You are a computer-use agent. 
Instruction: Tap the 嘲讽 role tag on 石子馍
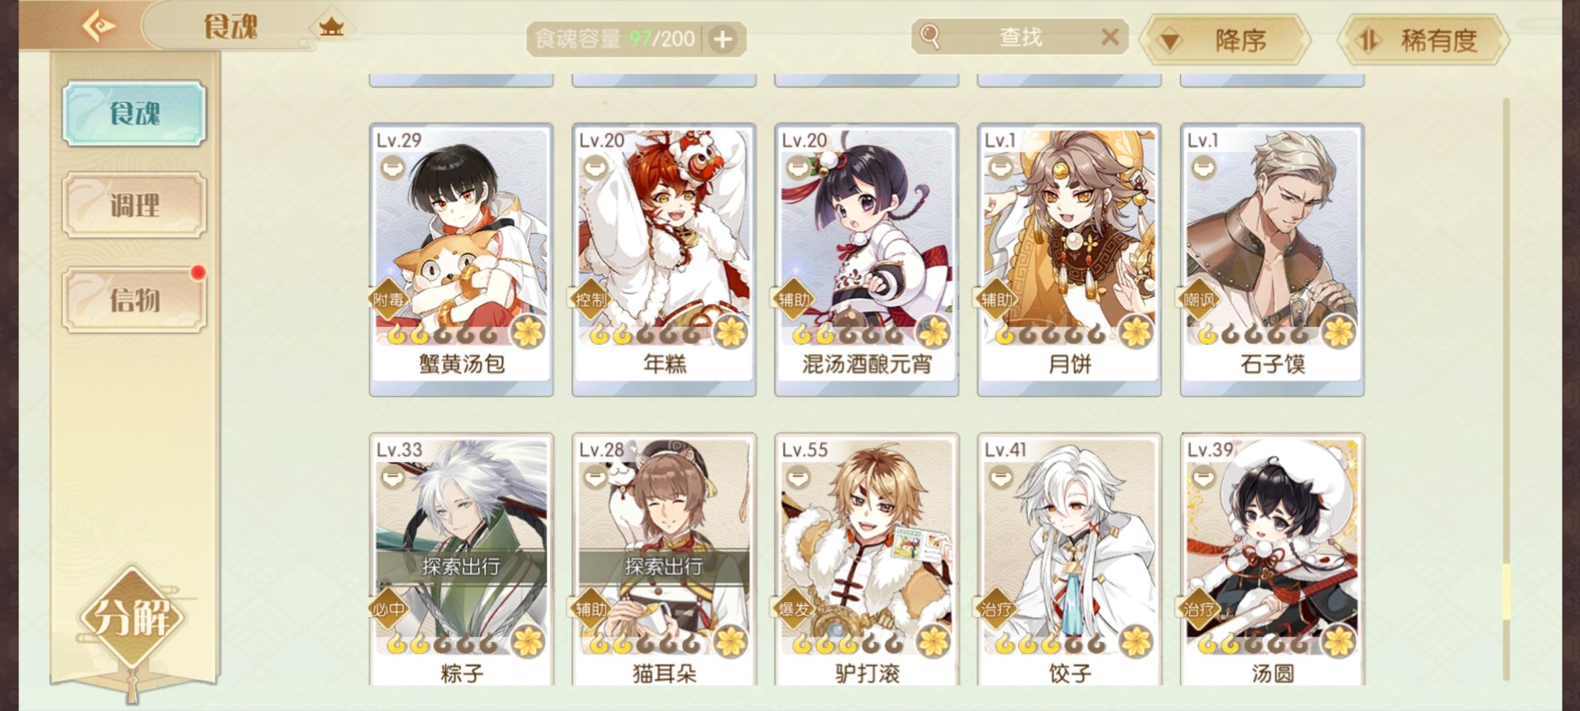coord(1198,300)
